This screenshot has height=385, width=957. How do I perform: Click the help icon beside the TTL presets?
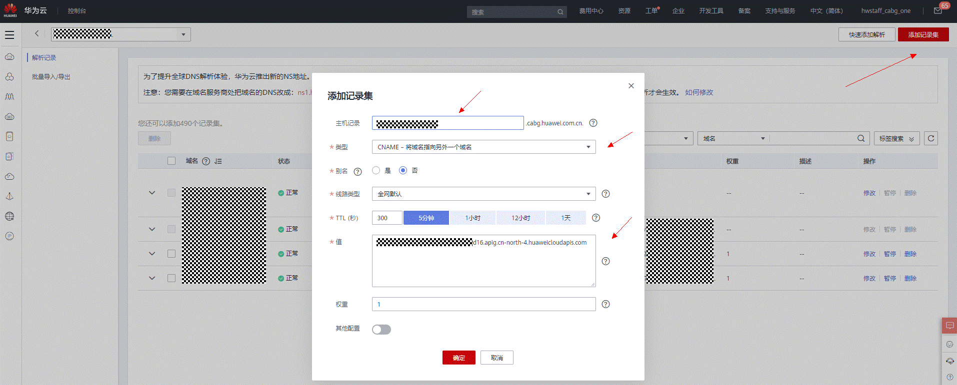click(x=596, y=218)
